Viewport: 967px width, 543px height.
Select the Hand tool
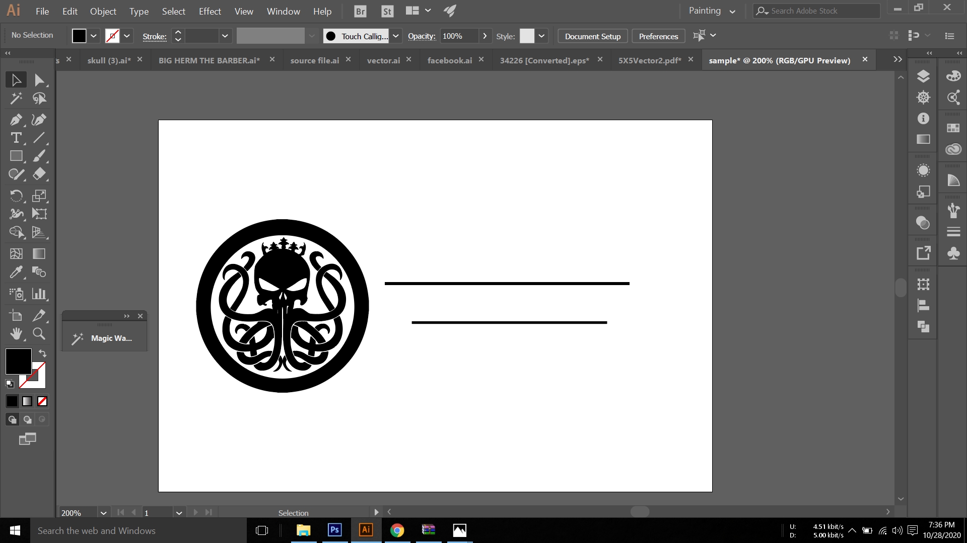click(x=16, y=333)
